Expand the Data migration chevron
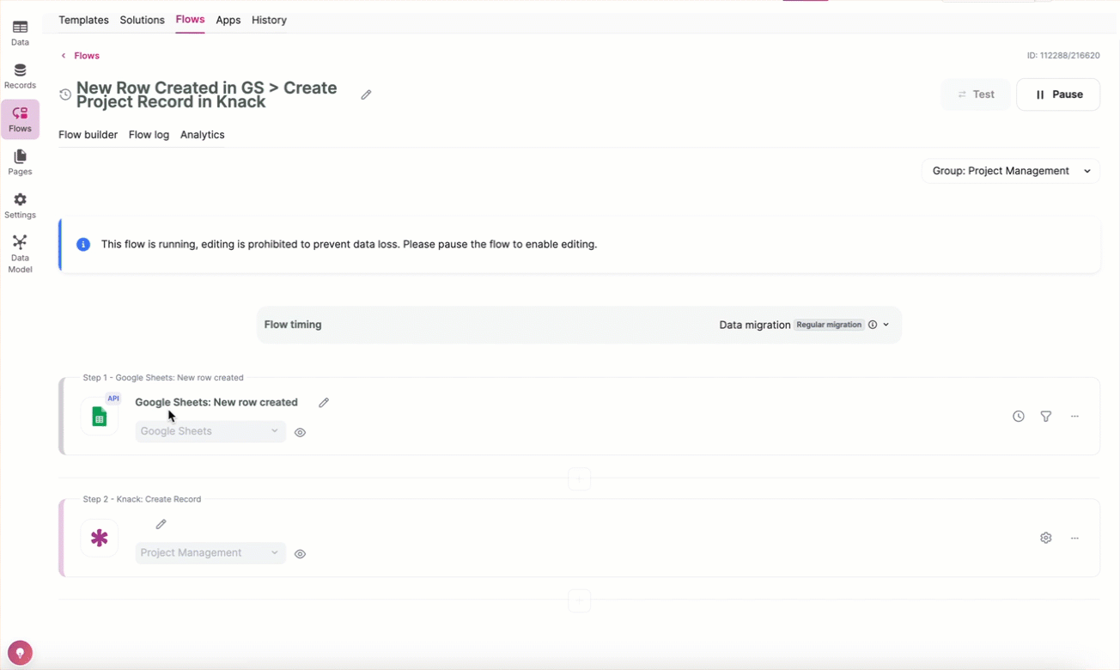Image resolution: width=1120 pixels, height=670 pixels. click(x=886, y=325)
